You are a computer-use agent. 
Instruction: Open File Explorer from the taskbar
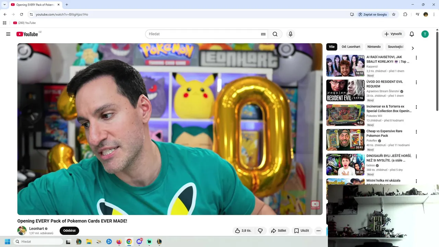89,242
